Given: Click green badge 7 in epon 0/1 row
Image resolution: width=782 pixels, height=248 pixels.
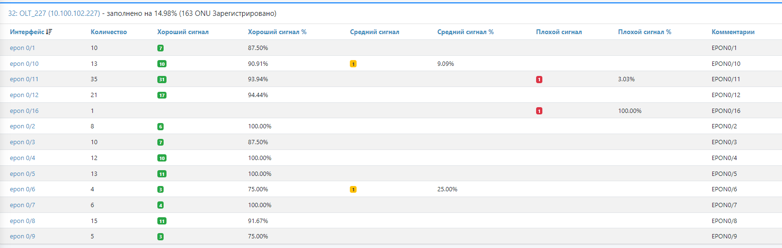Looking at the screenshot, I should (160, 48).
